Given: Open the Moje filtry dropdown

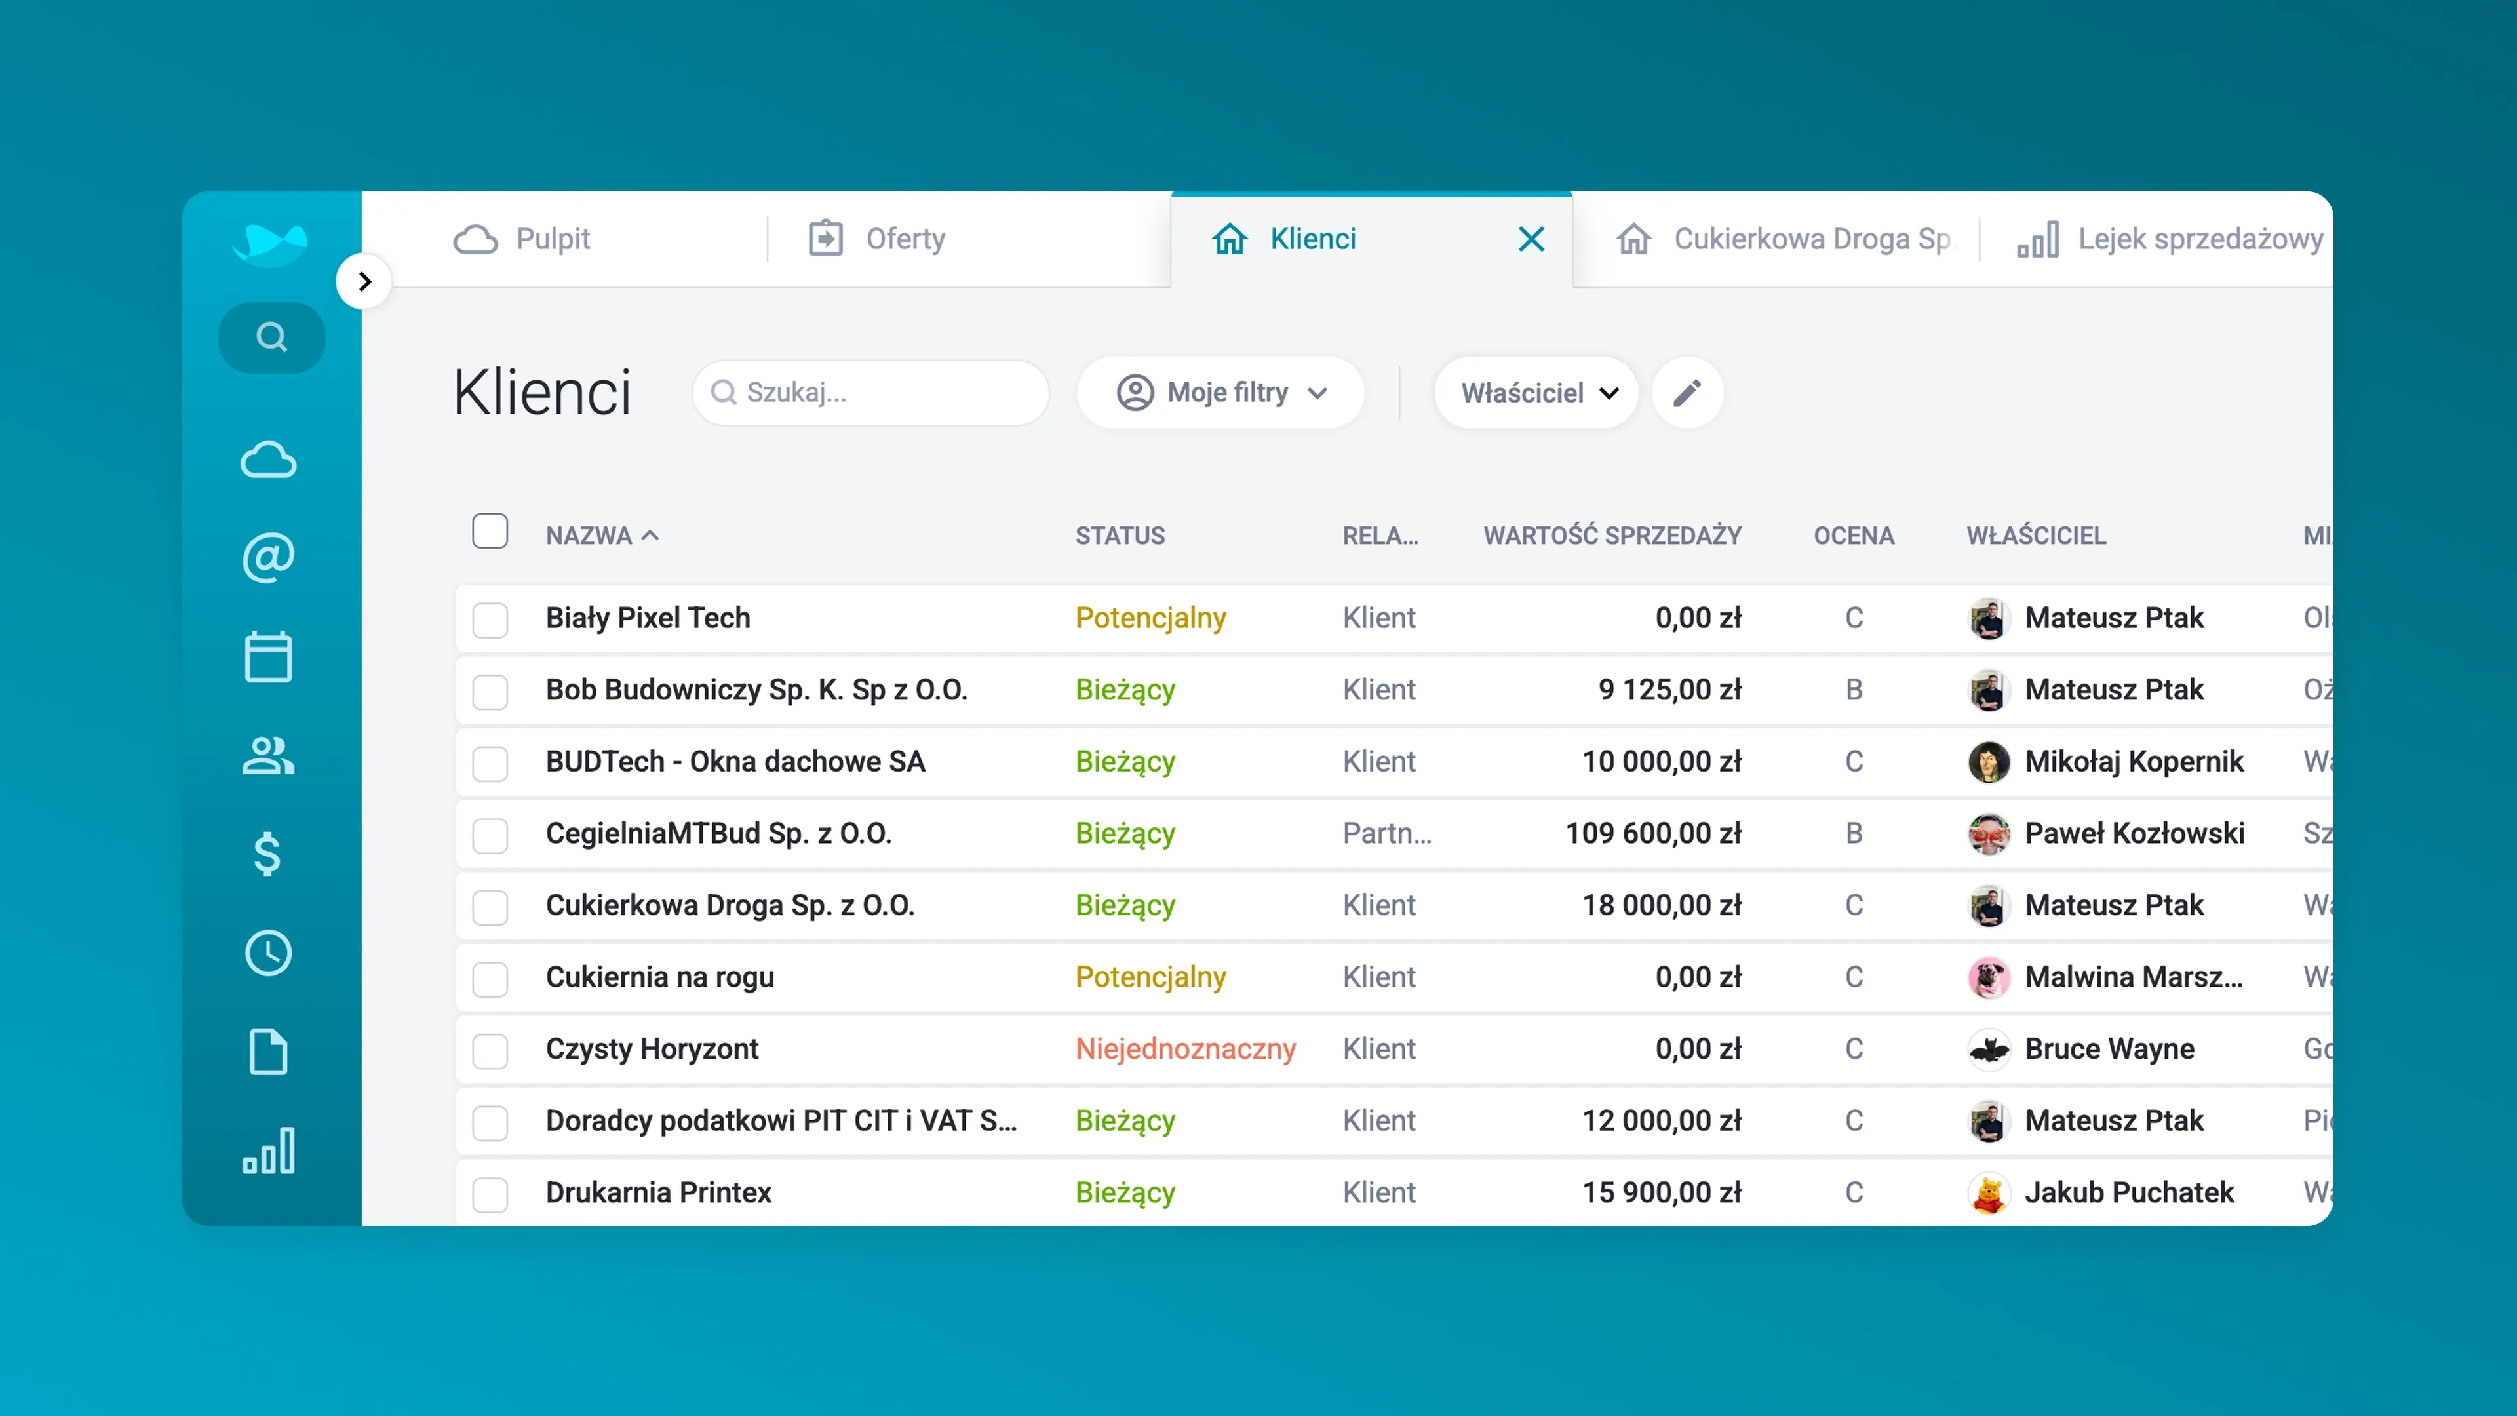Looking at the screenshot, I should (x=1220, y=393).
